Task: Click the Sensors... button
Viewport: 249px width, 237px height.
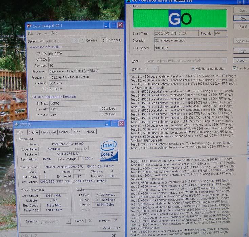Action: (241, 41)
